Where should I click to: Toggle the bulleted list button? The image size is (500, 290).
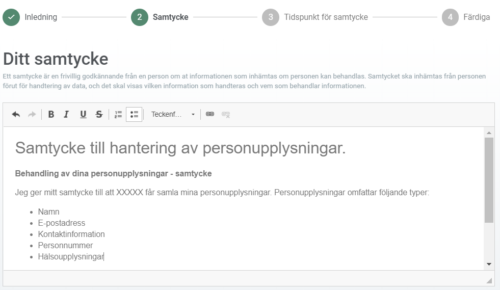coord(134,115)
